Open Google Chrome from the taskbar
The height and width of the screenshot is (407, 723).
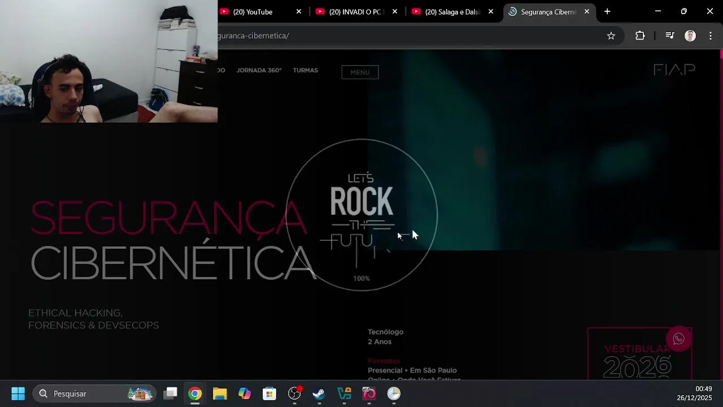tap(195, 393)
